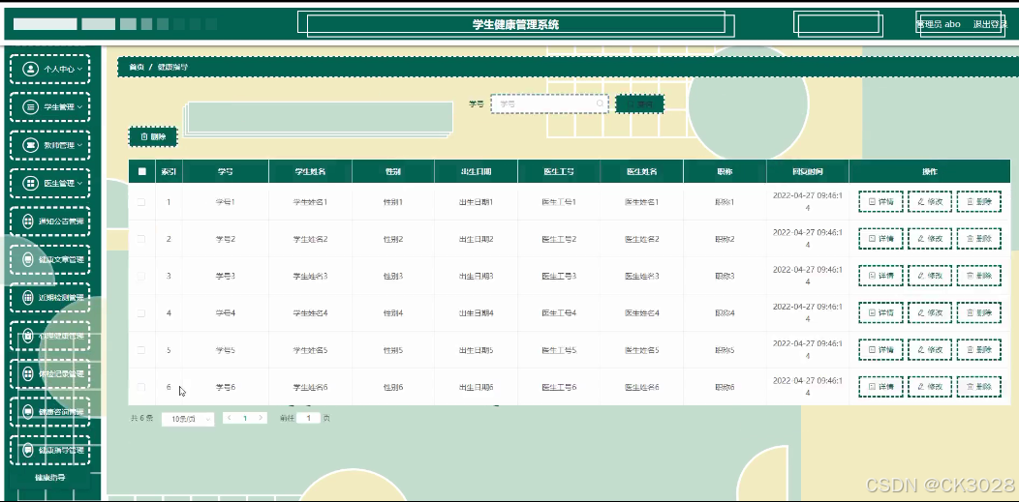Click the 前往 page number input
The height and width of the screenshot is (502, 1019).
[x=309, y=418]
